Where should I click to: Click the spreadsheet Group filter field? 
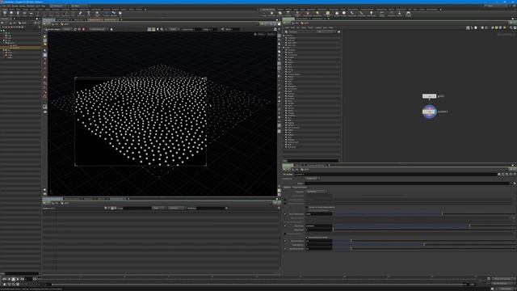pos(137,209)
